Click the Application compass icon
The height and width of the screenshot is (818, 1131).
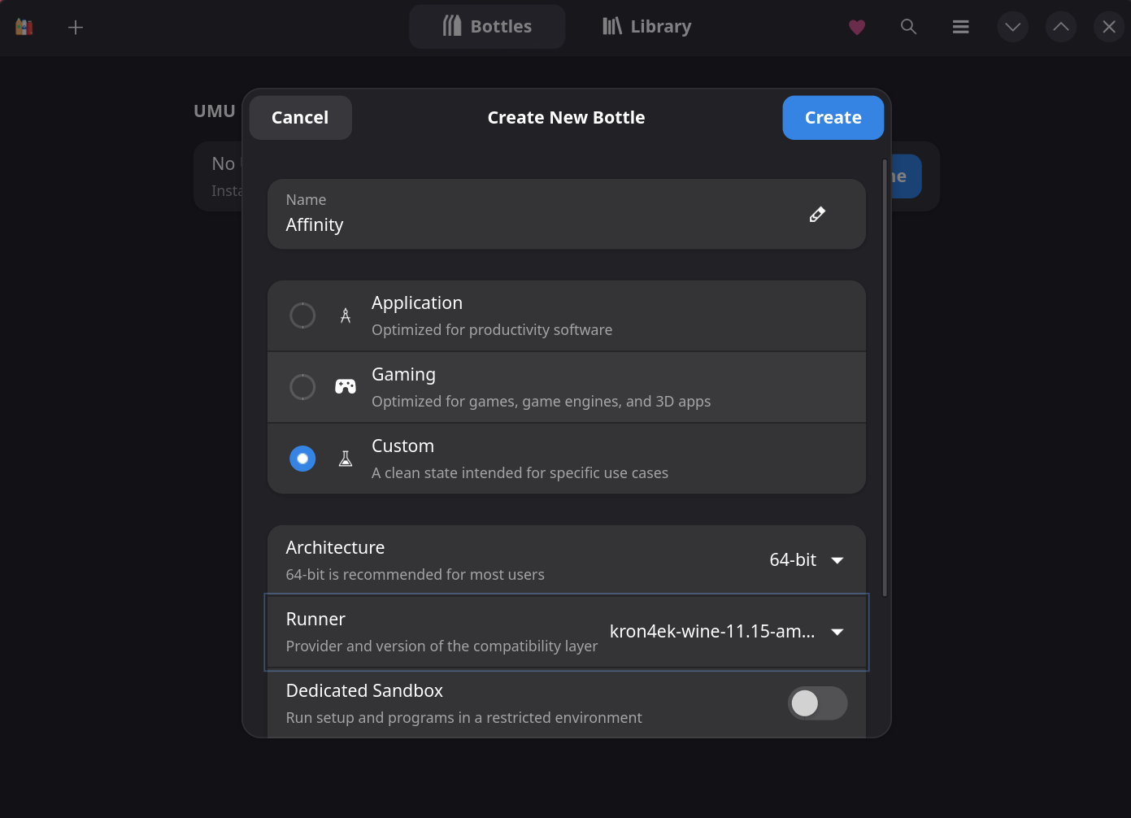point(346,315)
